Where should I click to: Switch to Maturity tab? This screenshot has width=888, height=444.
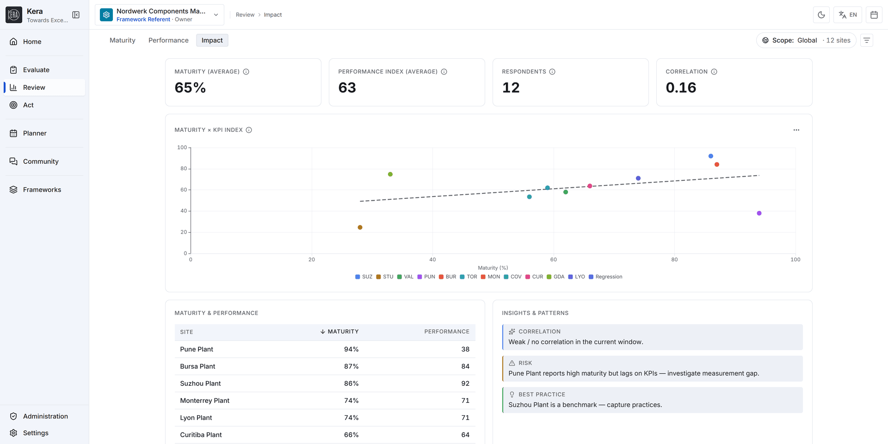click(x=123, y=40)
